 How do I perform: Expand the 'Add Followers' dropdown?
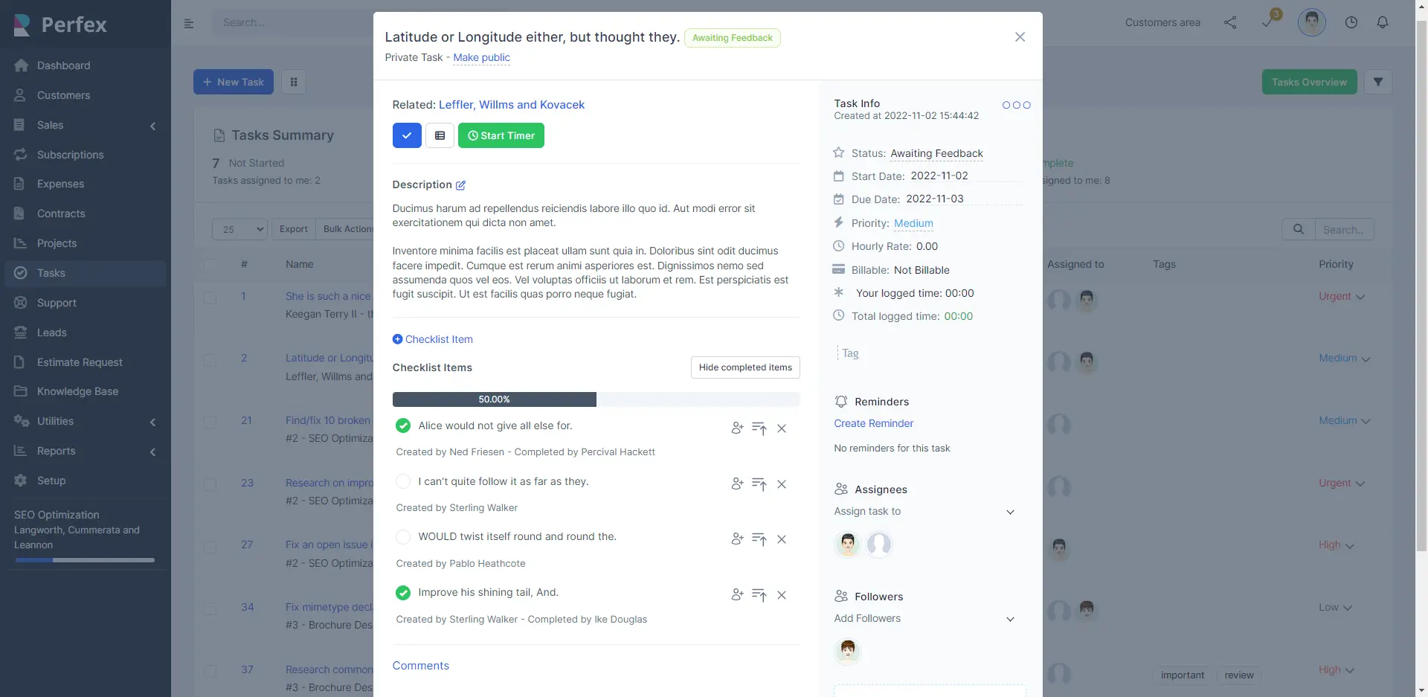[926, 619]
